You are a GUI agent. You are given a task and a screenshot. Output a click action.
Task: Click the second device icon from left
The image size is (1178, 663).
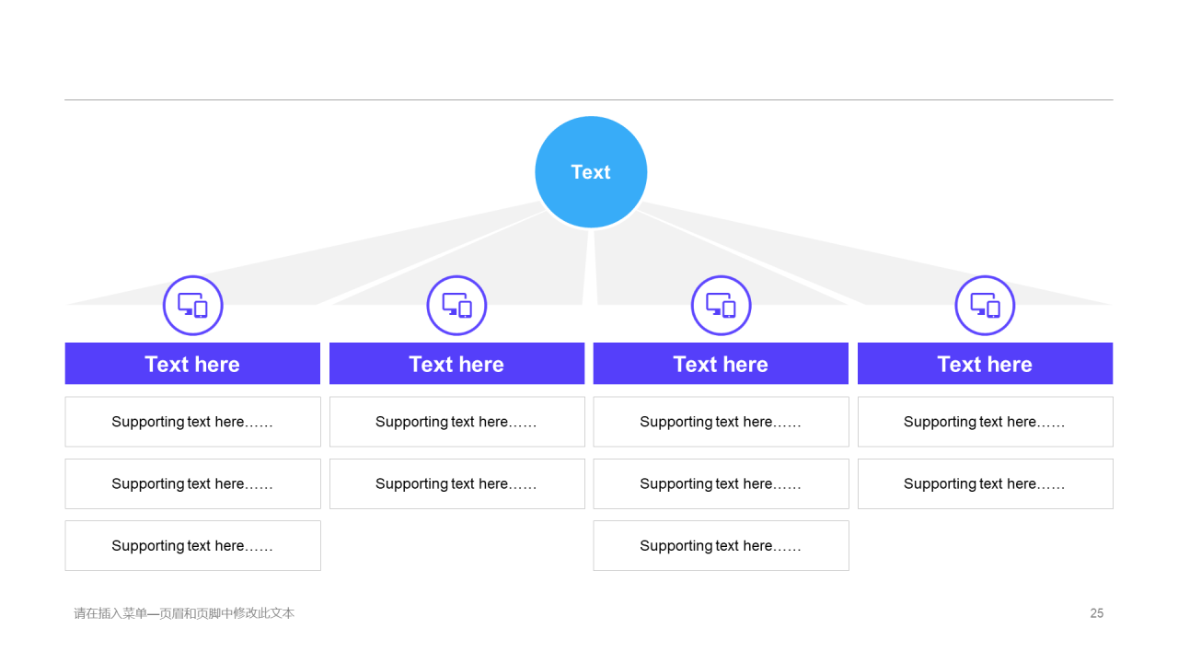[456, 306]
